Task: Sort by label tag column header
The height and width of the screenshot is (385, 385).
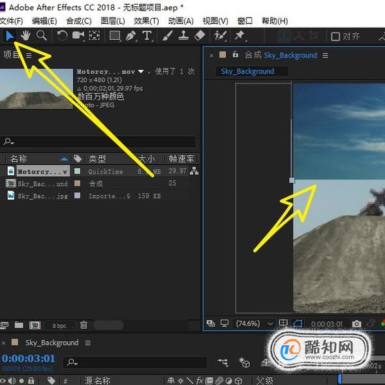Action: [x=78, y=159]
